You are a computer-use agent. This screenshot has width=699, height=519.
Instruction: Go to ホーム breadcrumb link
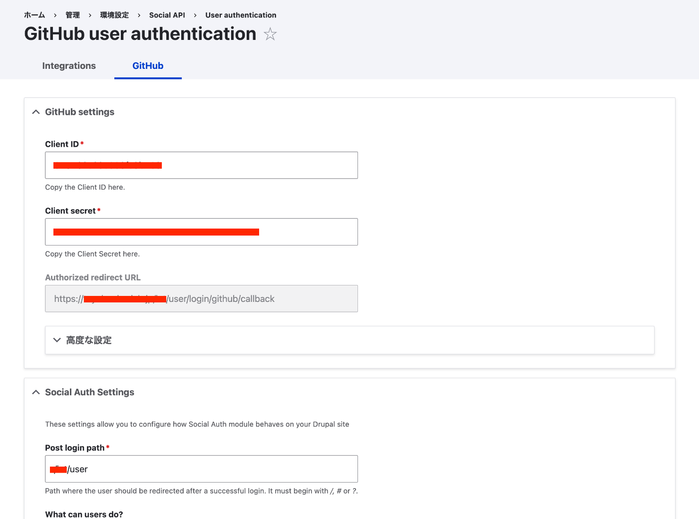pyautogui.click(x=34, y=15)
